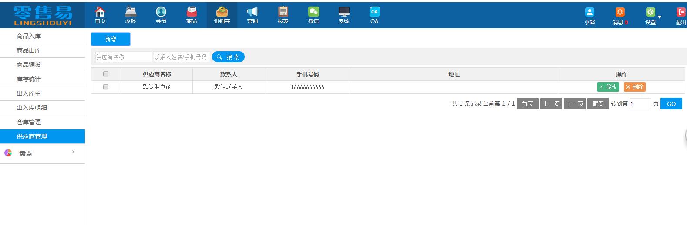Click the 退出 logout icon
This screenshot has width=687, height=225.
[x=681, y=13]
